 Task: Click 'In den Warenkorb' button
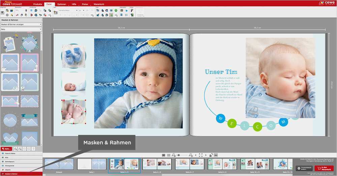coord(324,168)
